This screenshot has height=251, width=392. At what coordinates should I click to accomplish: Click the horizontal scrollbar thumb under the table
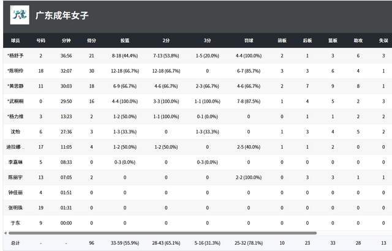(x=160, y=233)
